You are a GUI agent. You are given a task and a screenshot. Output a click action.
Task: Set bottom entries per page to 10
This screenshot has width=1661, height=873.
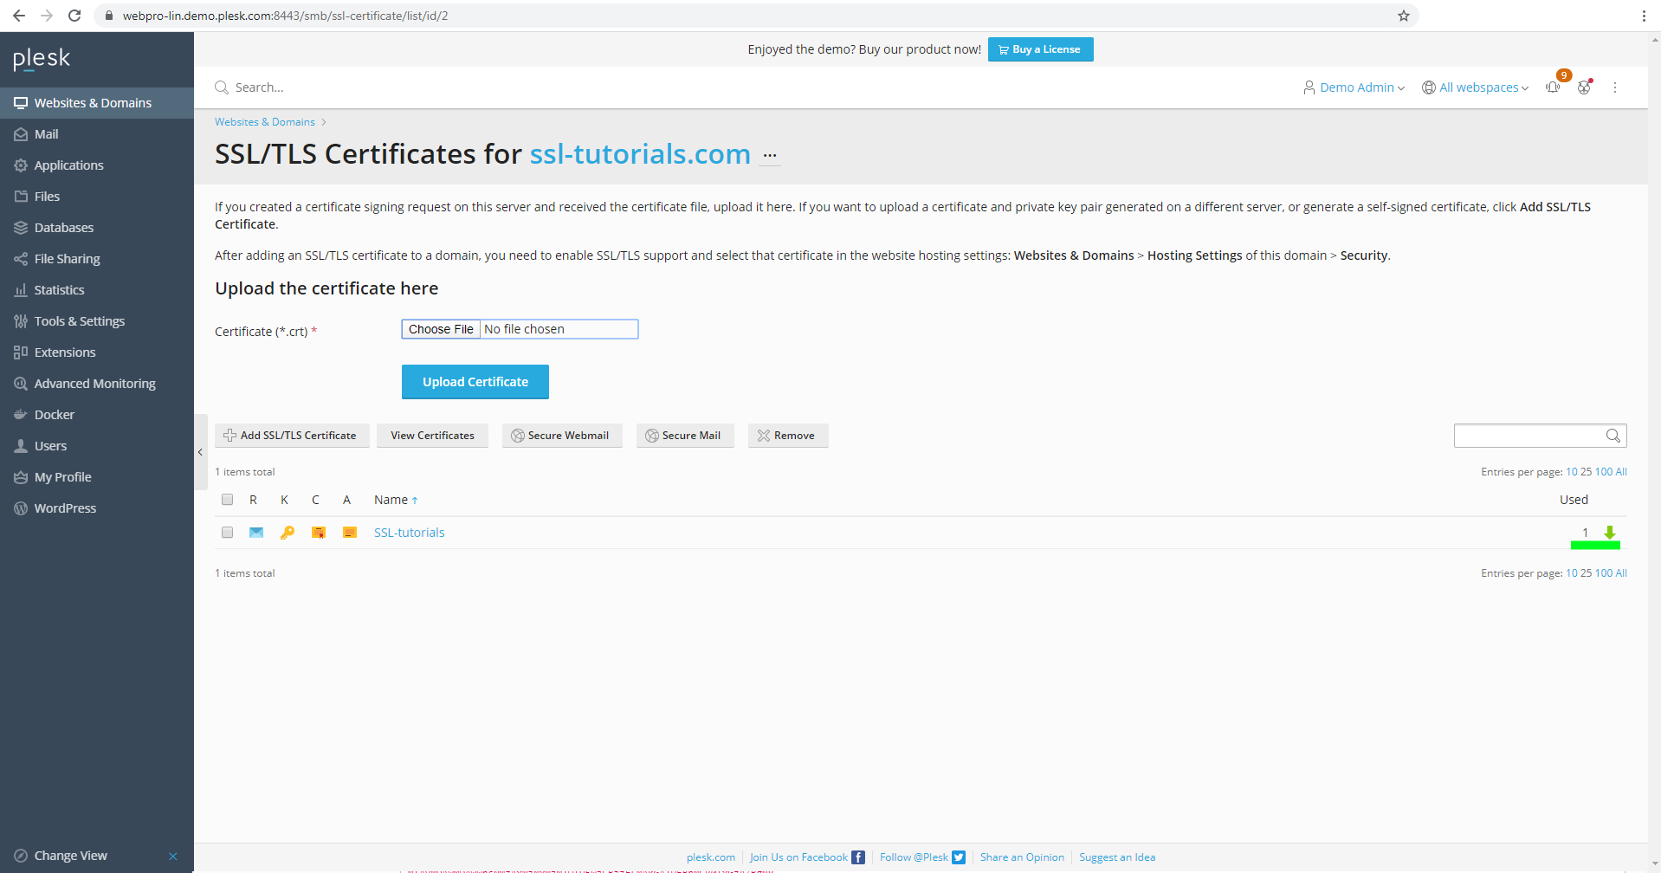click(1572, 573)
